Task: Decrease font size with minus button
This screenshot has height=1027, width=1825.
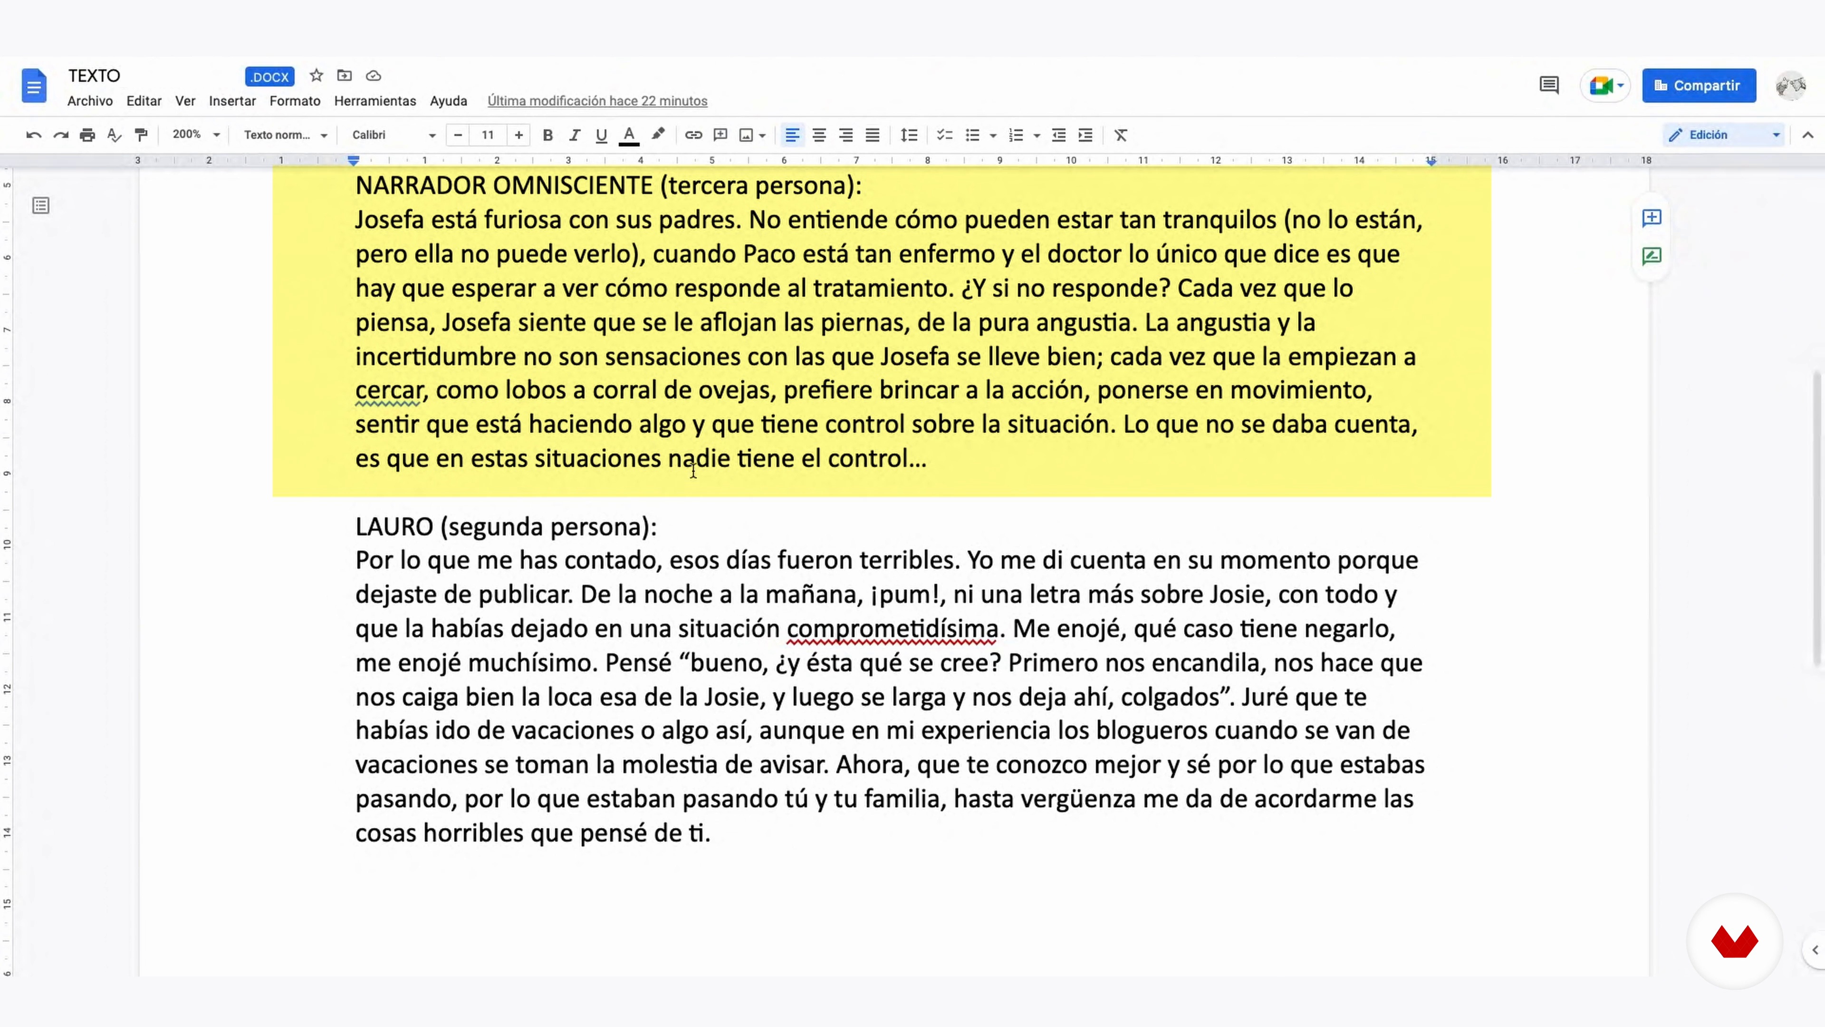Action: (x=458, y=135)
